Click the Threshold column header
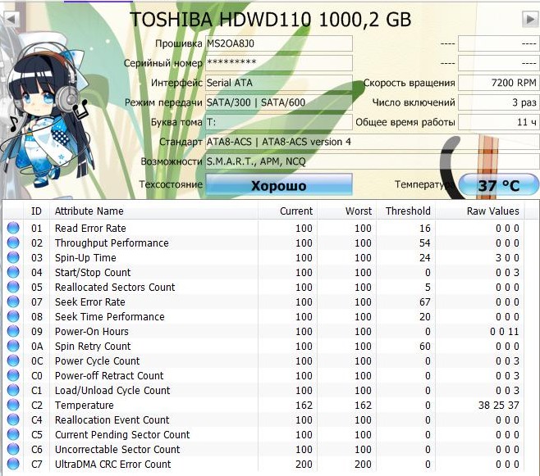 pos(406,211)
